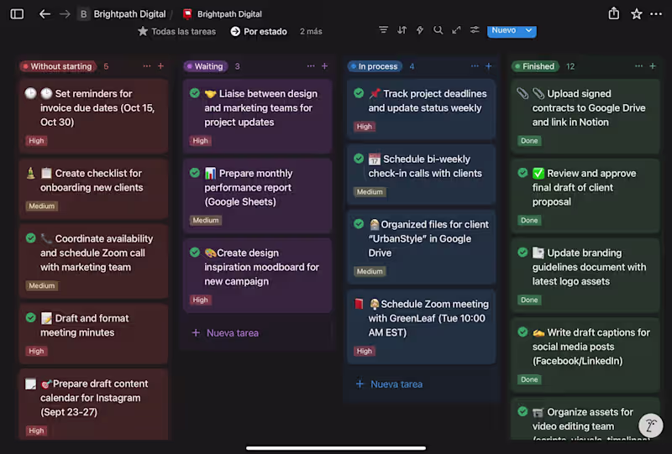
Task: Select the Por estado view tab
Action: click(x=259, y=31)
